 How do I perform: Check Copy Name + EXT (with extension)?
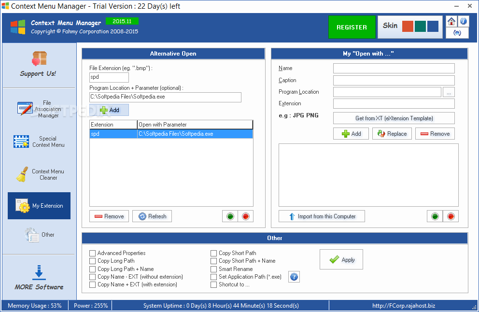pyautogui.click(x=93, y=284)
